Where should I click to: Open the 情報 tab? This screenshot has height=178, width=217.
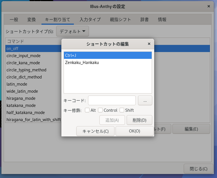tap(162, 20)
